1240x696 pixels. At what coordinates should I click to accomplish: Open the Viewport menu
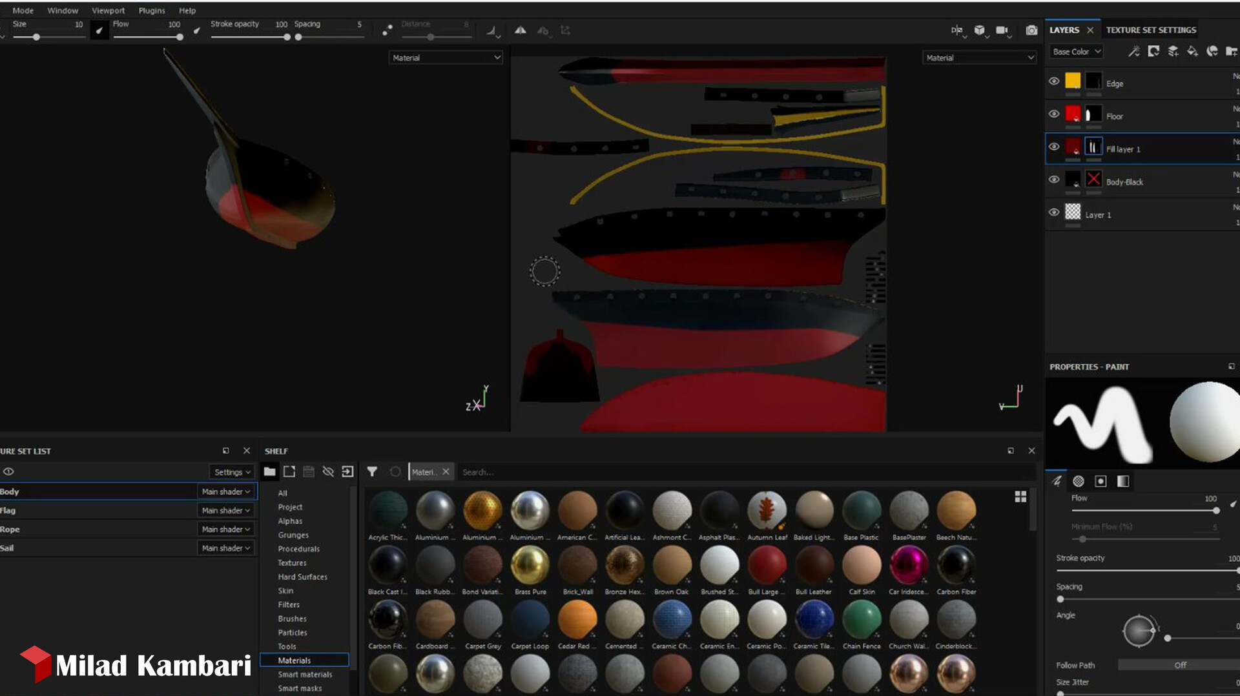pyautogui.click(x=107, y=10)
